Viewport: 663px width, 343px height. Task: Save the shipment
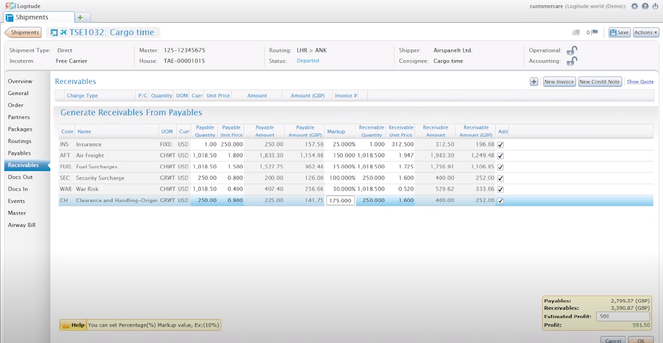pos(619,33)
